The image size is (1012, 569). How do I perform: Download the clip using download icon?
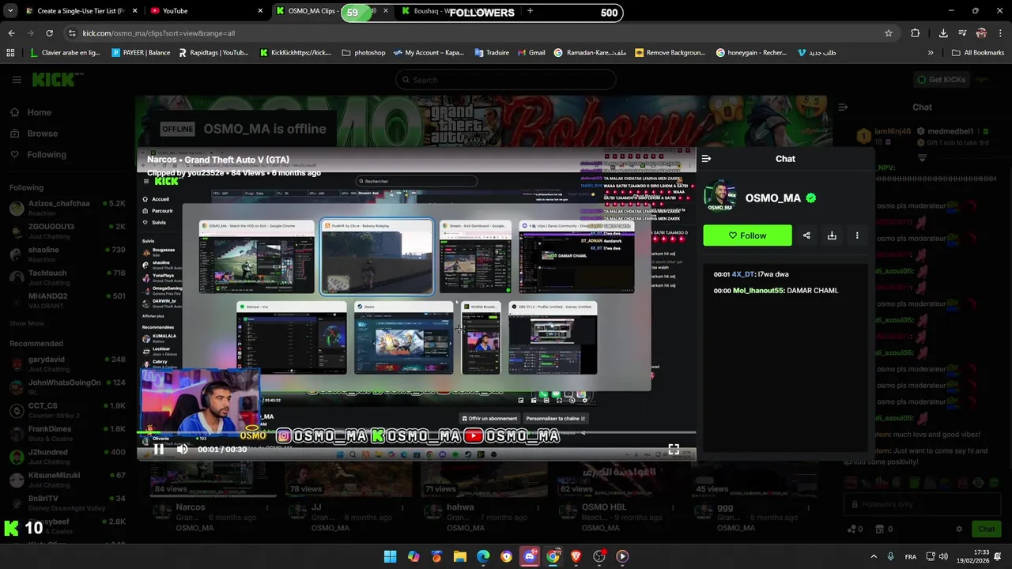pyautogui.click(x=832, y=236)
